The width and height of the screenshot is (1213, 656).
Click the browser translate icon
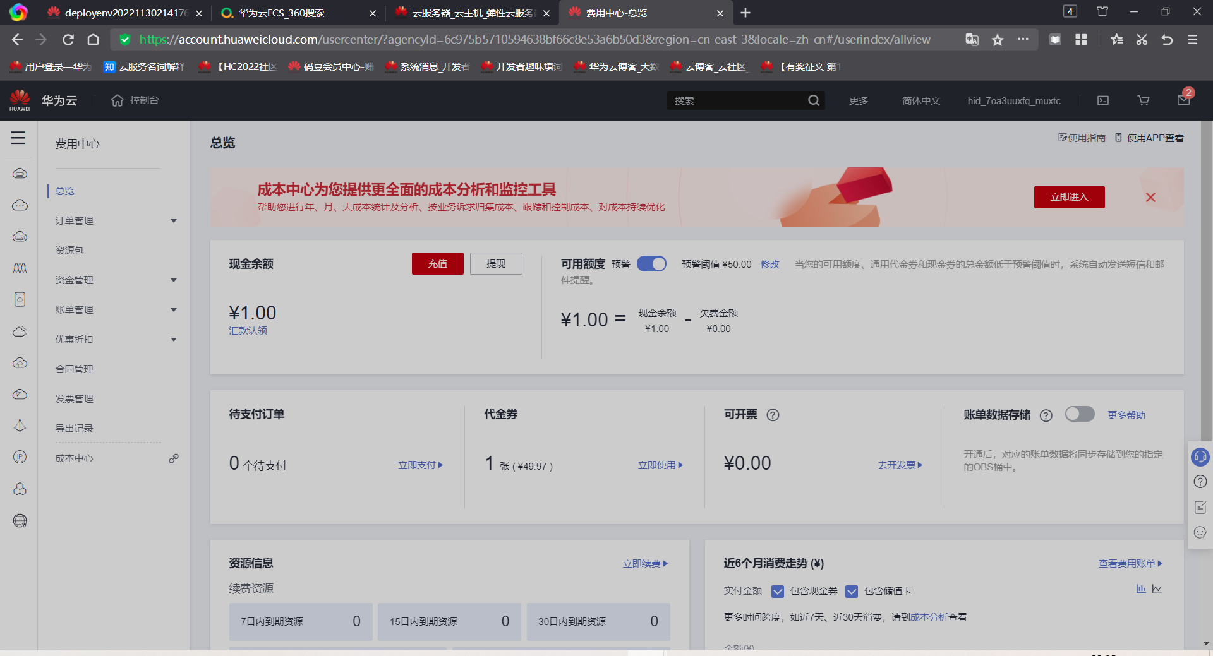pyautogui.click(x=972, y=40)
